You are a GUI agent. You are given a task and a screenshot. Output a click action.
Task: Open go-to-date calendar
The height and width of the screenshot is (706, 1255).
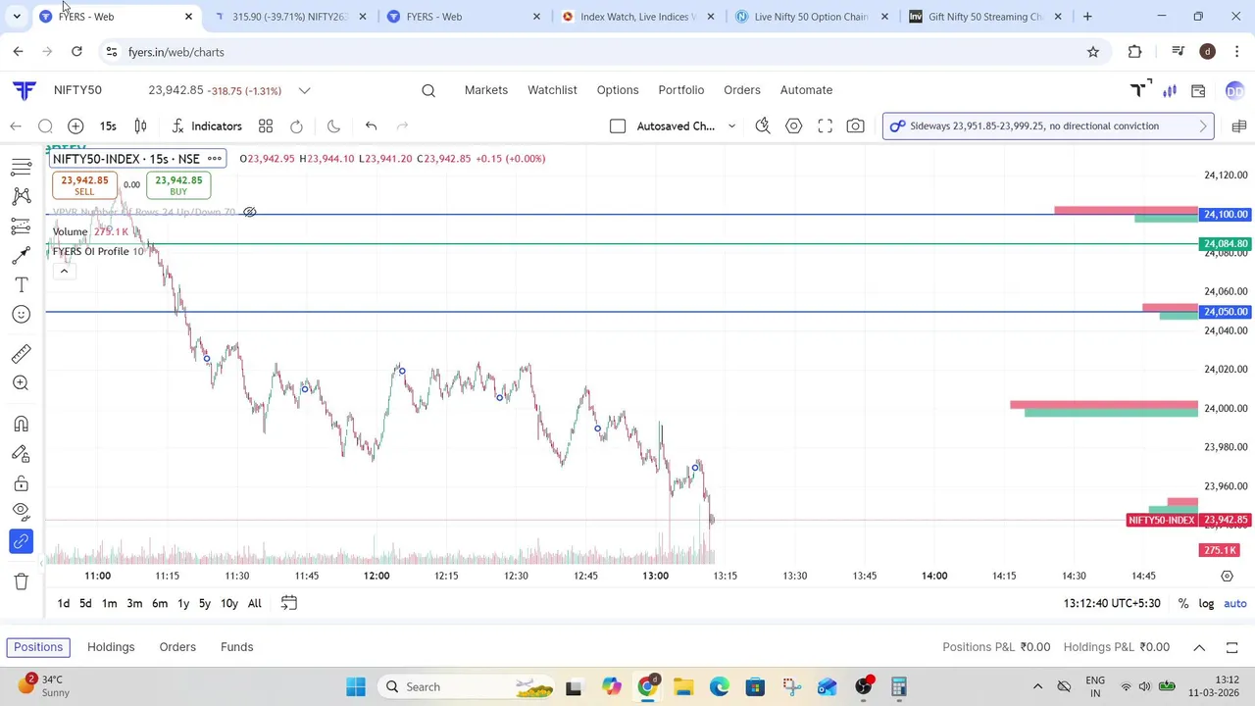coord(289,604)
